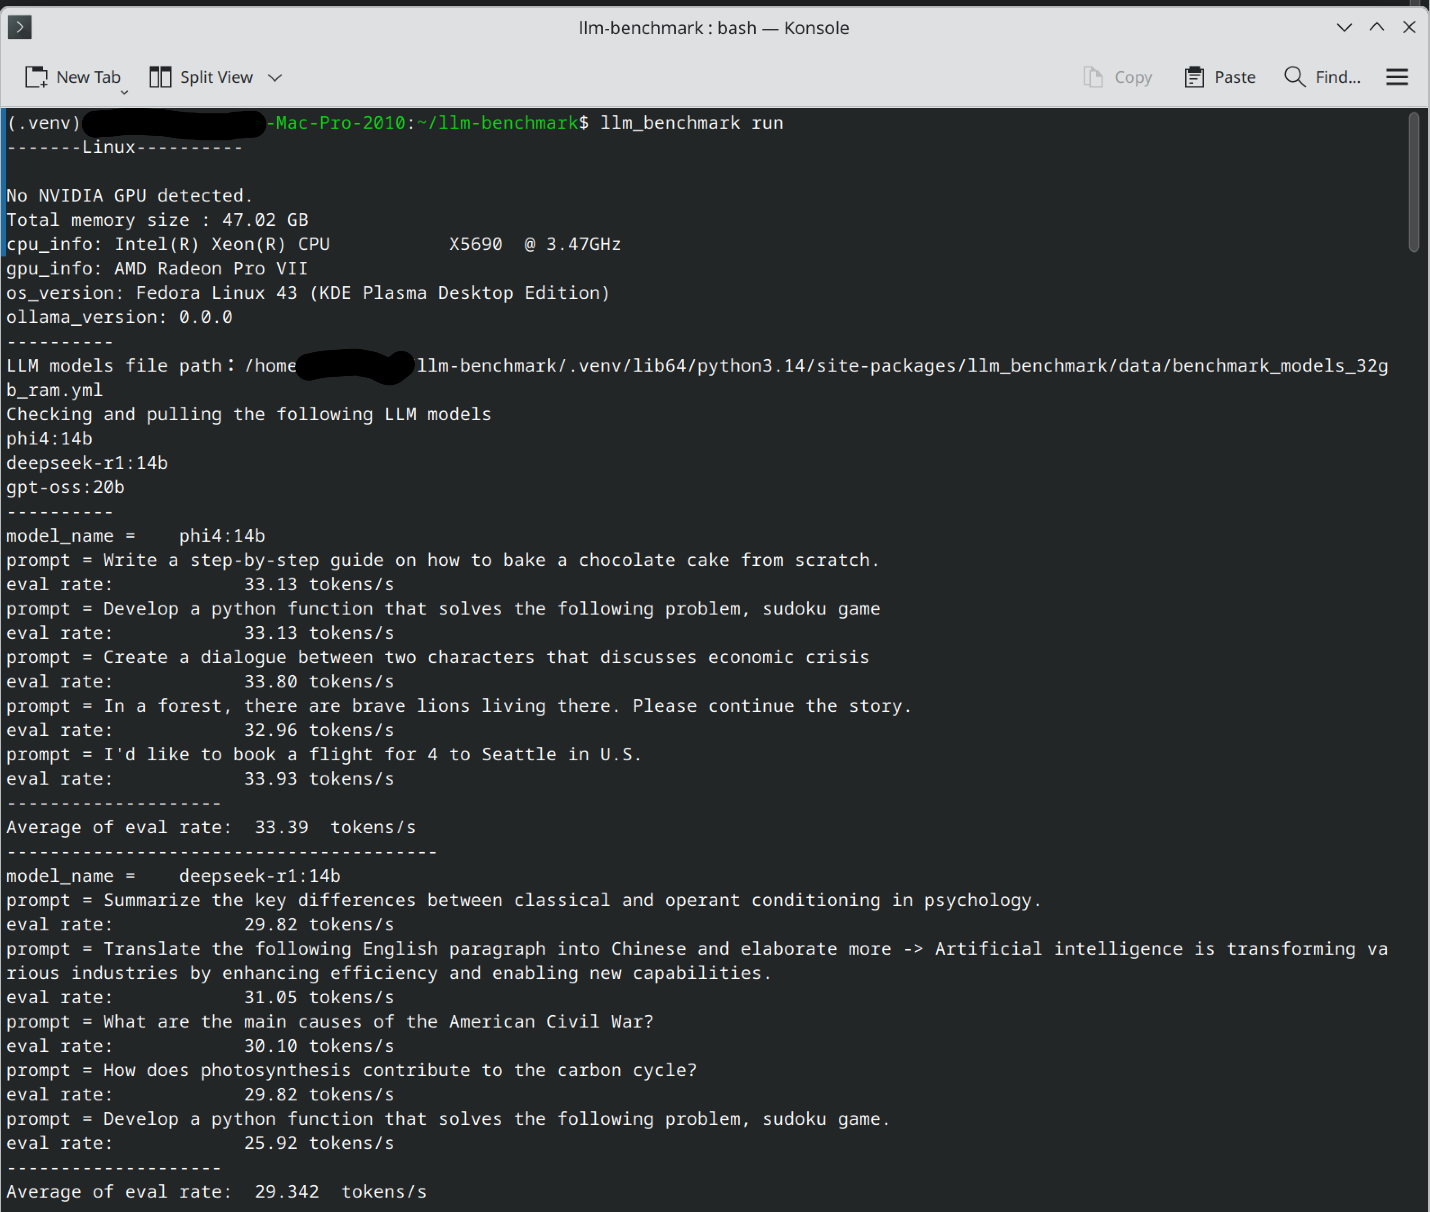Viewport: 1430px width, 1212px height.
Task: Open the Konsole hamburger menu
Action: click(x=1397, y=77)
